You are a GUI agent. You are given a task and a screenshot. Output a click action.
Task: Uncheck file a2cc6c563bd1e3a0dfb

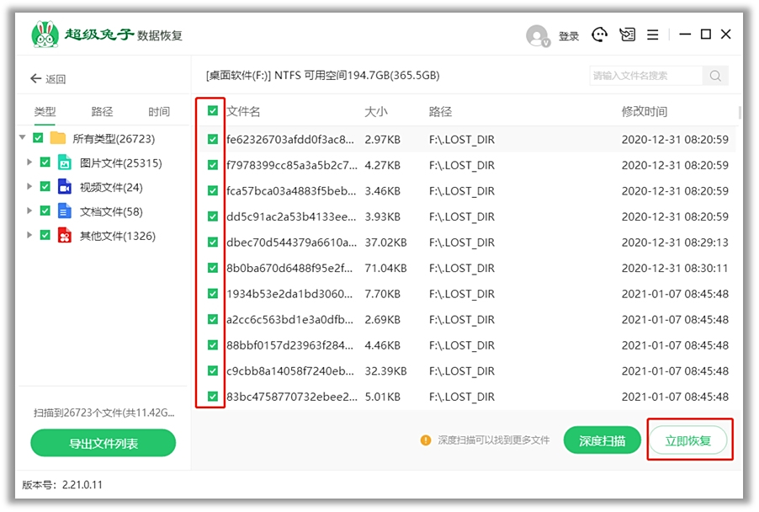point(213,319)
